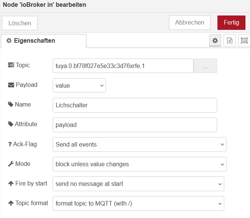Open node description document icon
The width and height of the screenshot is (250, 218).
pos(229,40)
